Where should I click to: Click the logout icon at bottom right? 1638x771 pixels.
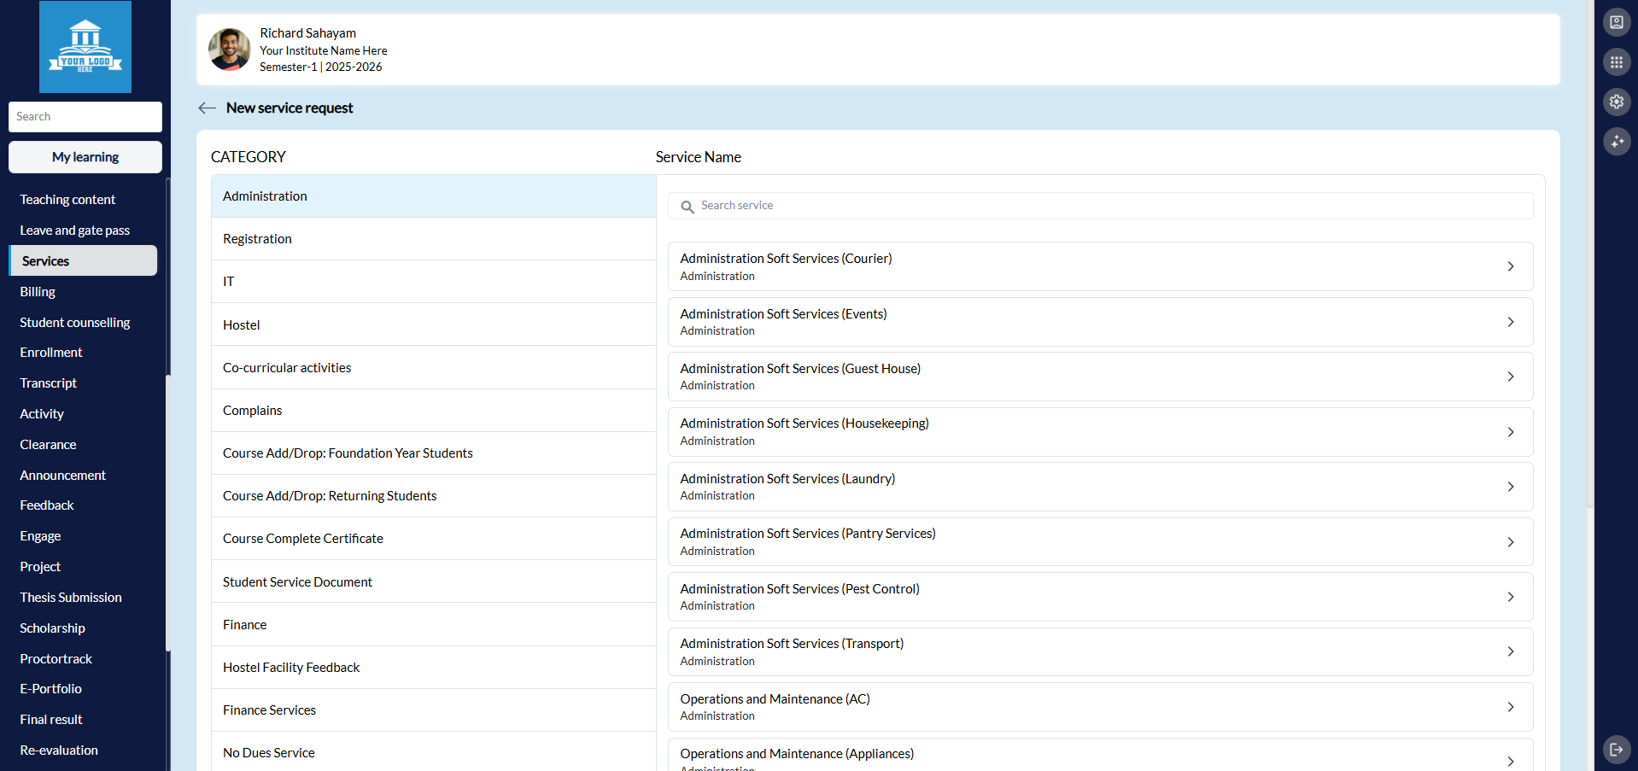click(1616, 749)
